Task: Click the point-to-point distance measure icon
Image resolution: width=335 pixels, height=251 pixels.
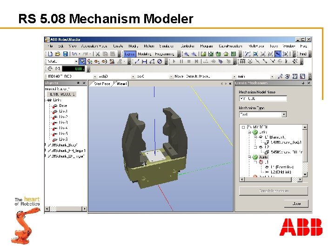Action: coord(144,61)
